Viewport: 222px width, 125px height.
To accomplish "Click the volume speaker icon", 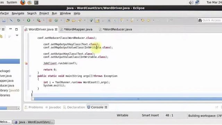I will coord(191,2).
